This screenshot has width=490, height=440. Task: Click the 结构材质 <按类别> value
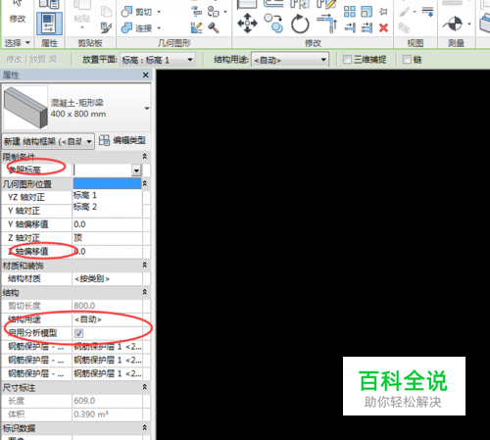pos(107,278)
